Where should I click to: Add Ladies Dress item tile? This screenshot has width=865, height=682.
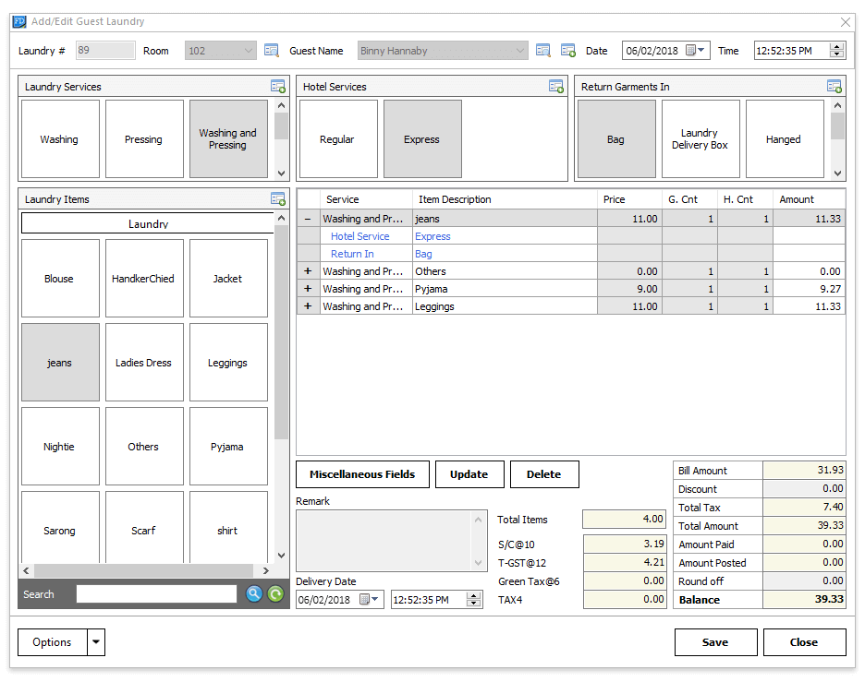tap(144, 362)
